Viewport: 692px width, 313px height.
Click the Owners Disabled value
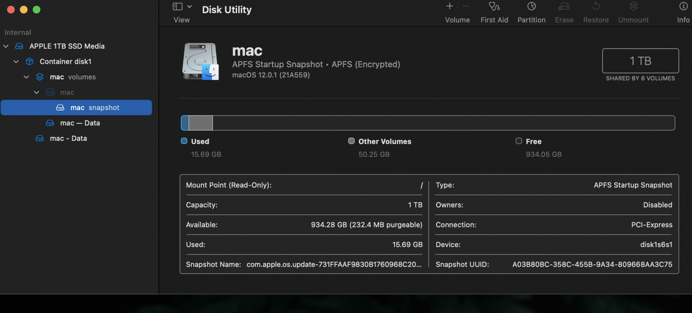click(658, 205)
